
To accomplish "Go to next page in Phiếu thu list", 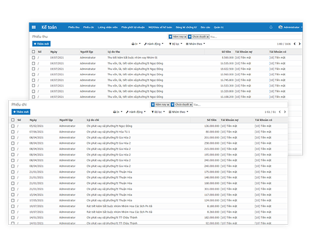I will (300, 44).
